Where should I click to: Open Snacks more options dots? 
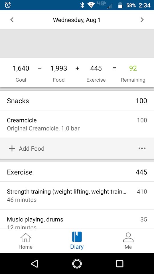pos(142,148)
